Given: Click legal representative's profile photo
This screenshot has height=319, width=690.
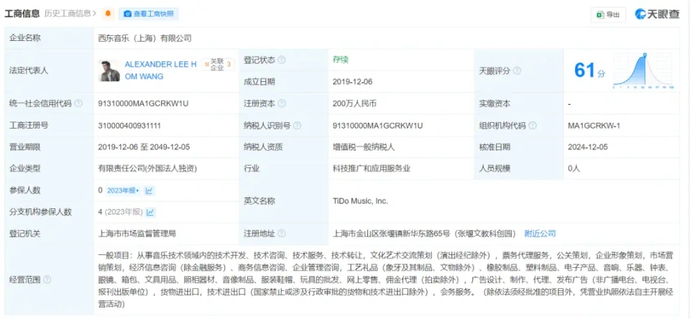Looking at the screenshot, I should point(109,70).
